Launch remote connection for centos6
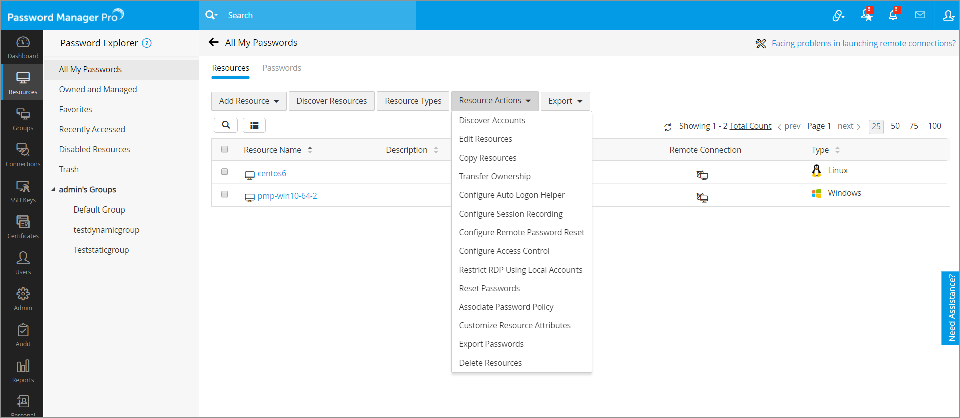The width and height of the screenshot is (960, 418). tap(702, 175)
